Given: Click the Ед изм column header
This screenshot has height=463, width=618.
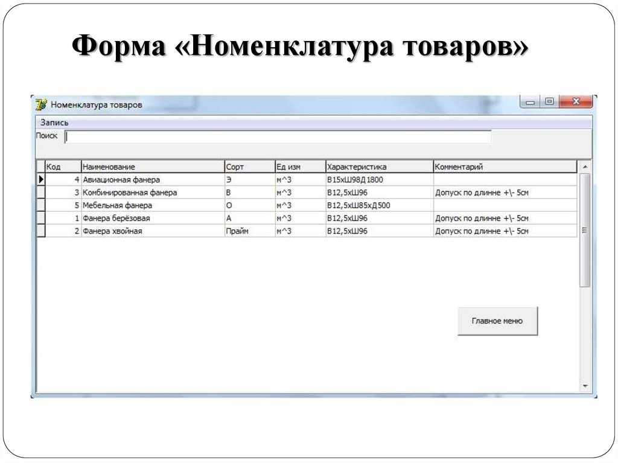Looking at the screenshot, I should click(x=296, y=165).
